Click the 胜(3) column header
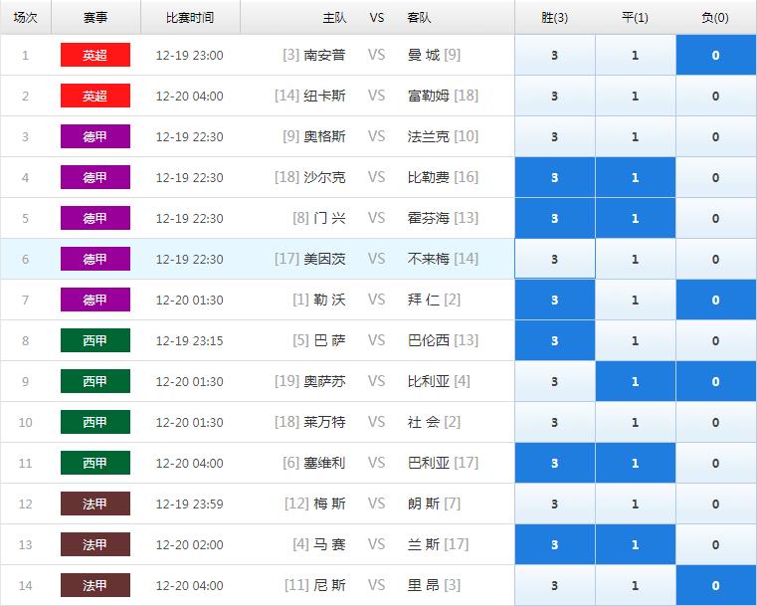 pyautogui.click(x=555, y=18)
